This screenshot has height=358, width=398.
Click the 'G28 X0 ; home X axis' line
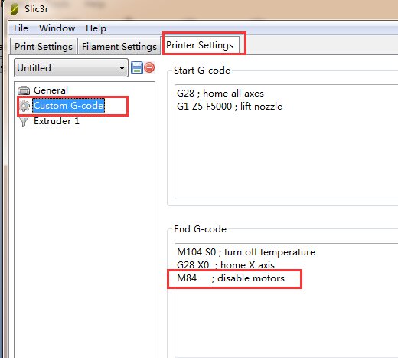(x=226, y=265)
